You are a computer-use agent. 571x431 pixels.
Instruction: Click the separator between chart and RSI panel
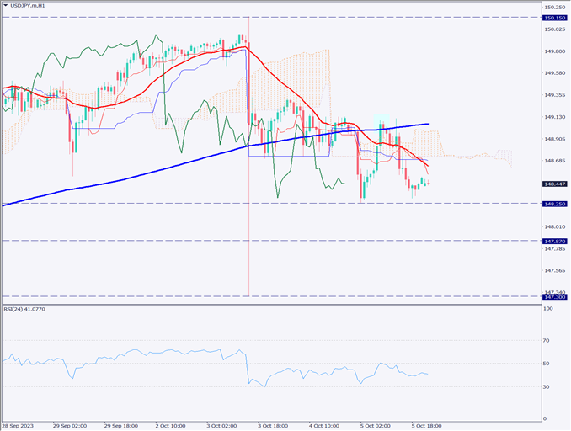pyautogui.click(x=269, y=303)
